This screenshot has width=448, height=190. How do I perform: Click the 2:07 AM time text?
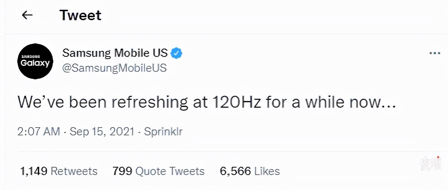[39, 131]
